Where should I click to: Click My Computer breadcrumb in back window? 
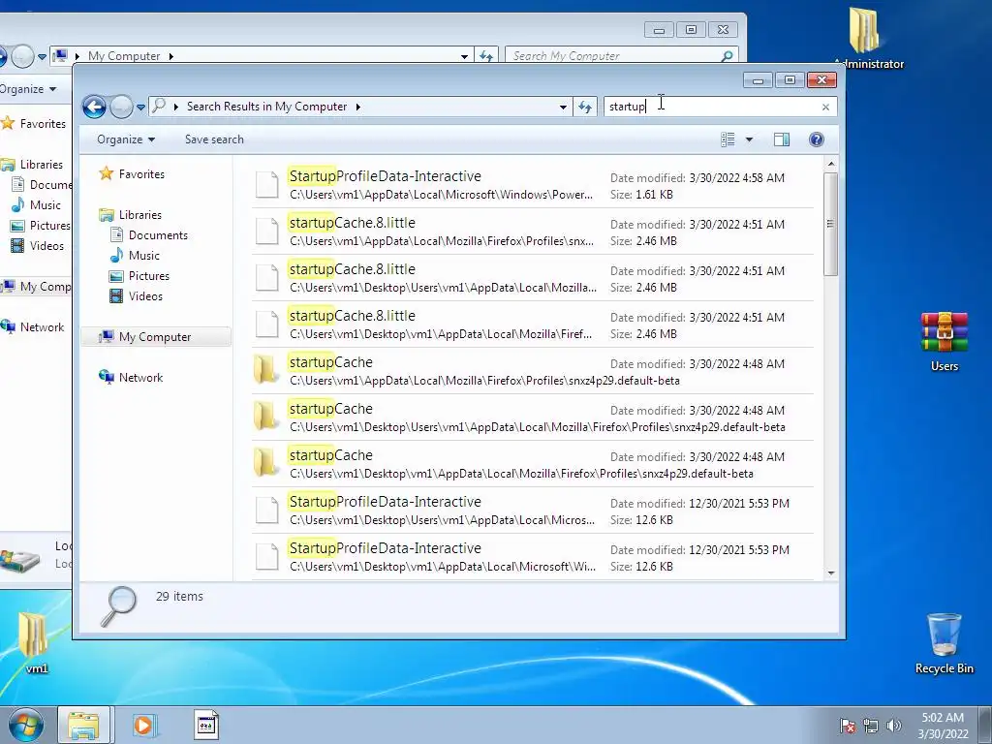tap(124, 55)
